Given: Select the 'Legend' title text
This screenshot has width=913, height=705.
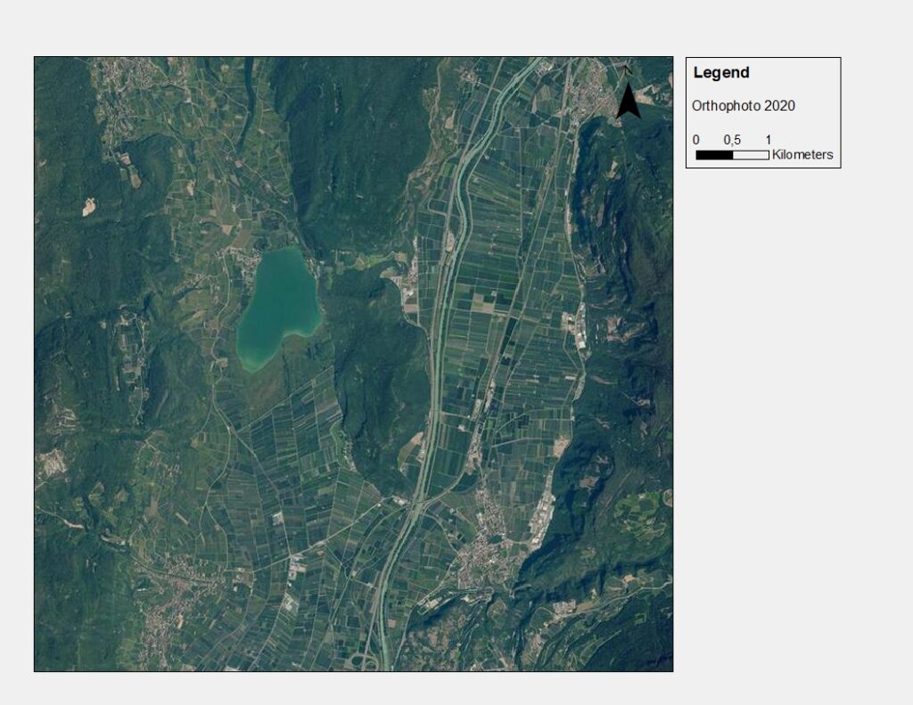Looking at the screenshot, I should tap(720, 73).
